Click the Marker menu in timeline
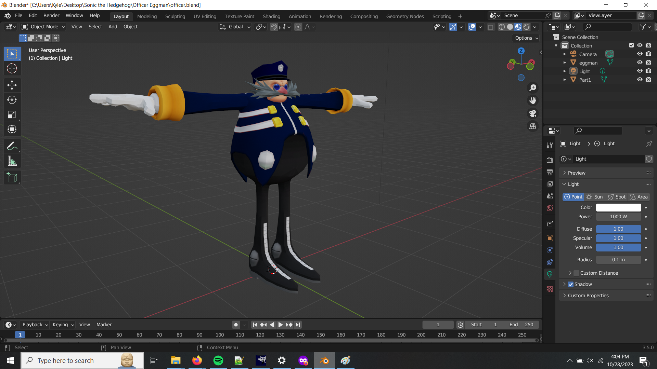This screenshot has height=369, width=657. point(104,325)
